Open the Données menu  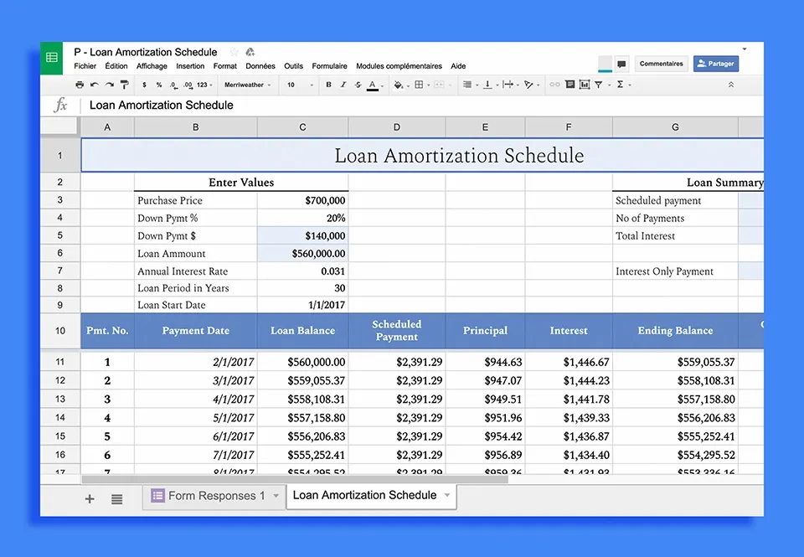click(x=260, y=66)
